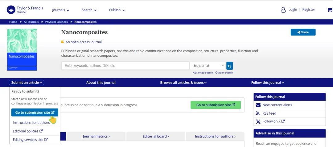Select Editorial policies from the submit menu
This screenshot has height=147, width=333.
(28, 131)
